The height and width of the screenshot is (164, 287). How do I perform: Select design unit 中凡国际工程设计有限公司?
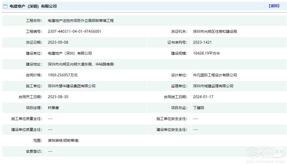[215, 75]
